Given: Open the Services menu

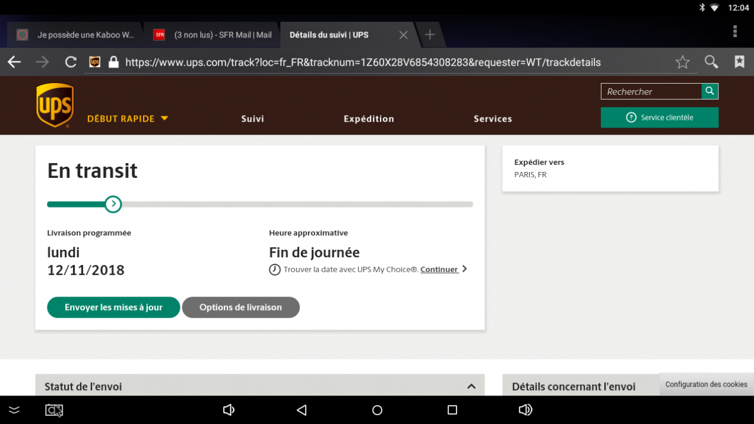Looking at the screenshot, I should (x=493, y=119).
